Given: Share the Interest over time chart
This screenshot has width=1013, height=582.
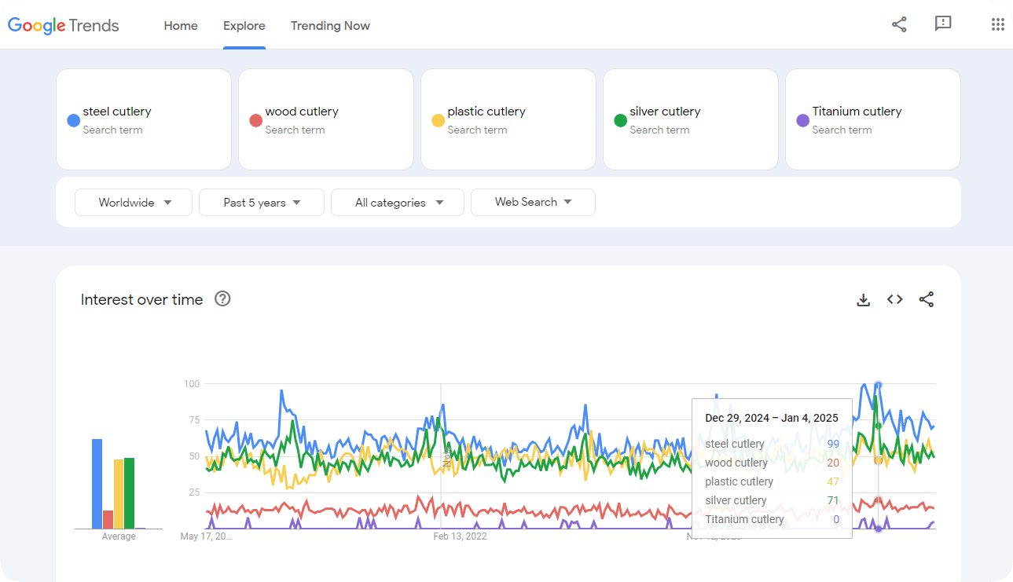Looking at the screenshot, I should pos(927,299).
